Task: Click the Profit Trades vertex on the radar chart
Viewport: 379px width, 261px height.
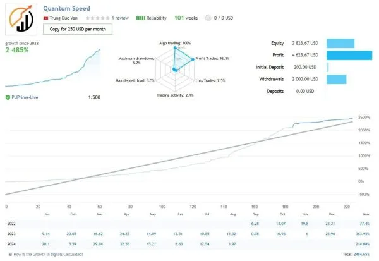Action: [193, 59]
